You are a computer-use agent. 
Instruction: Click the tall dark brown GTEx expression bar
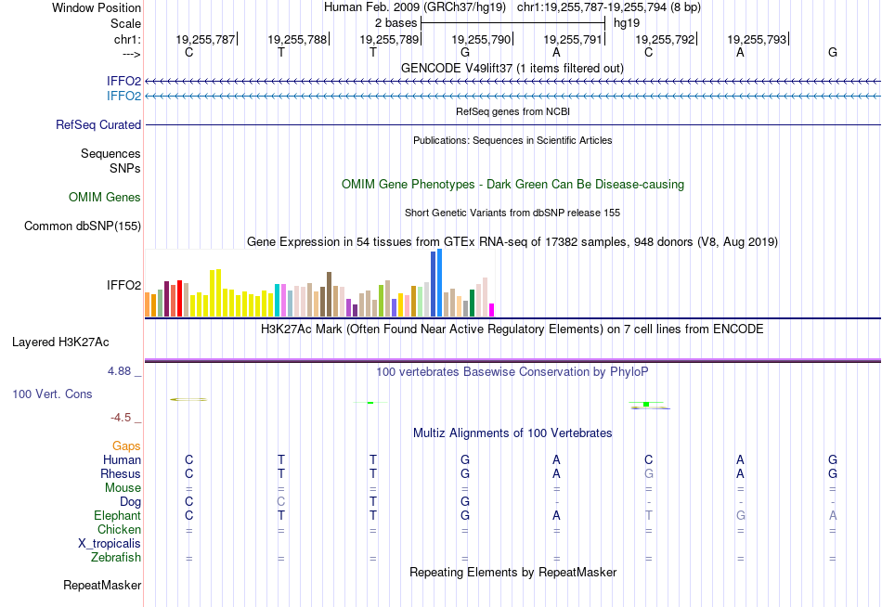tap(329, 295)
